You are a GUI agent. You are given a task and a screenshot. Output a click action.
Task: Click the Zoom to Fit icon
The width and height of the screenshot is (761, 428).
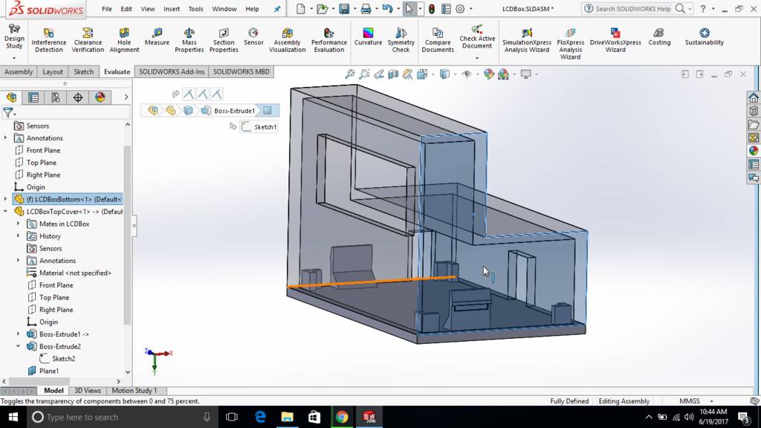click(x=350, y=74)
